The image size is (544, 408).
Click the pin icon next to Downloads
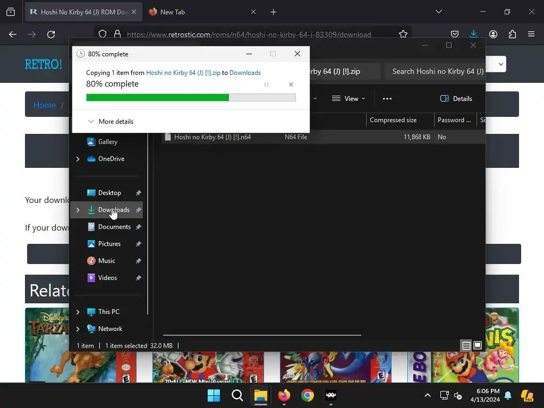(x=139, y=209)
